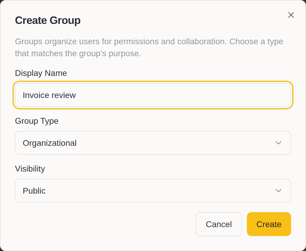This screenshot has width=306, height=251.
Task: Click the Visibility label
Action: [30, 169]
